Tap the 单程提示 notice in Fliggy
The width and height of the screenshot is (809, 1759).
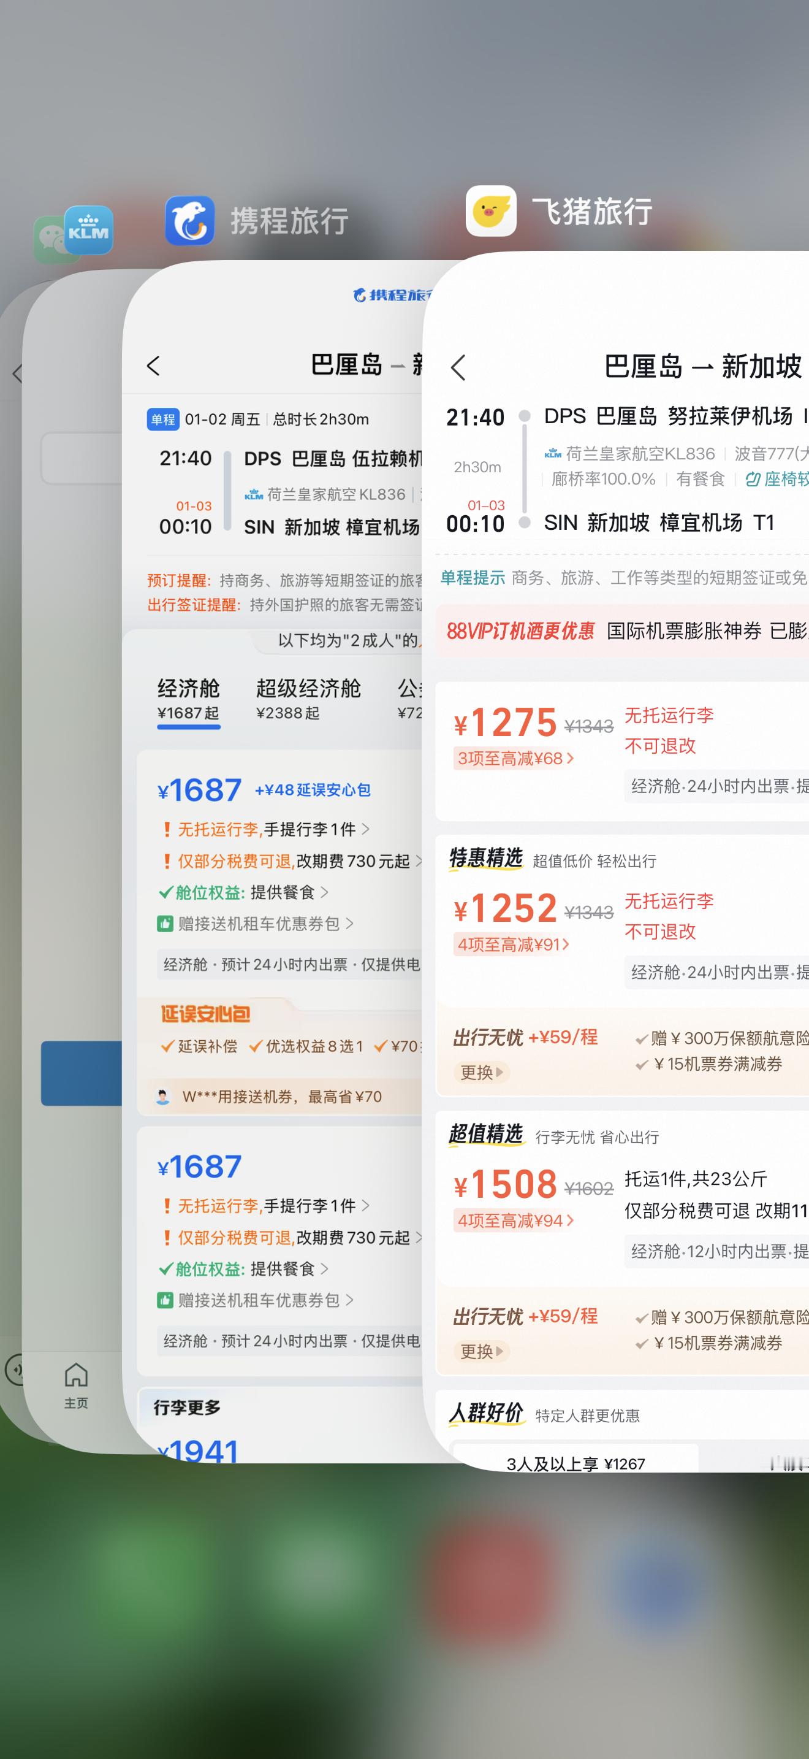coord(623,578)
